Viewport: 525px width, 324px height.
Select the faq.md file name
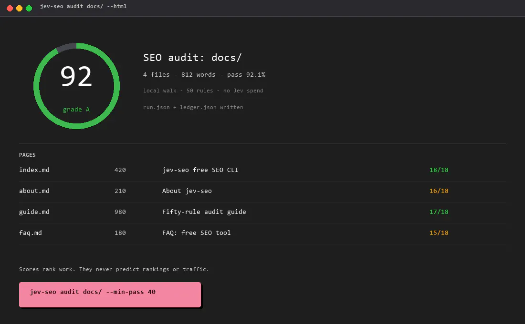coord(31,233)
